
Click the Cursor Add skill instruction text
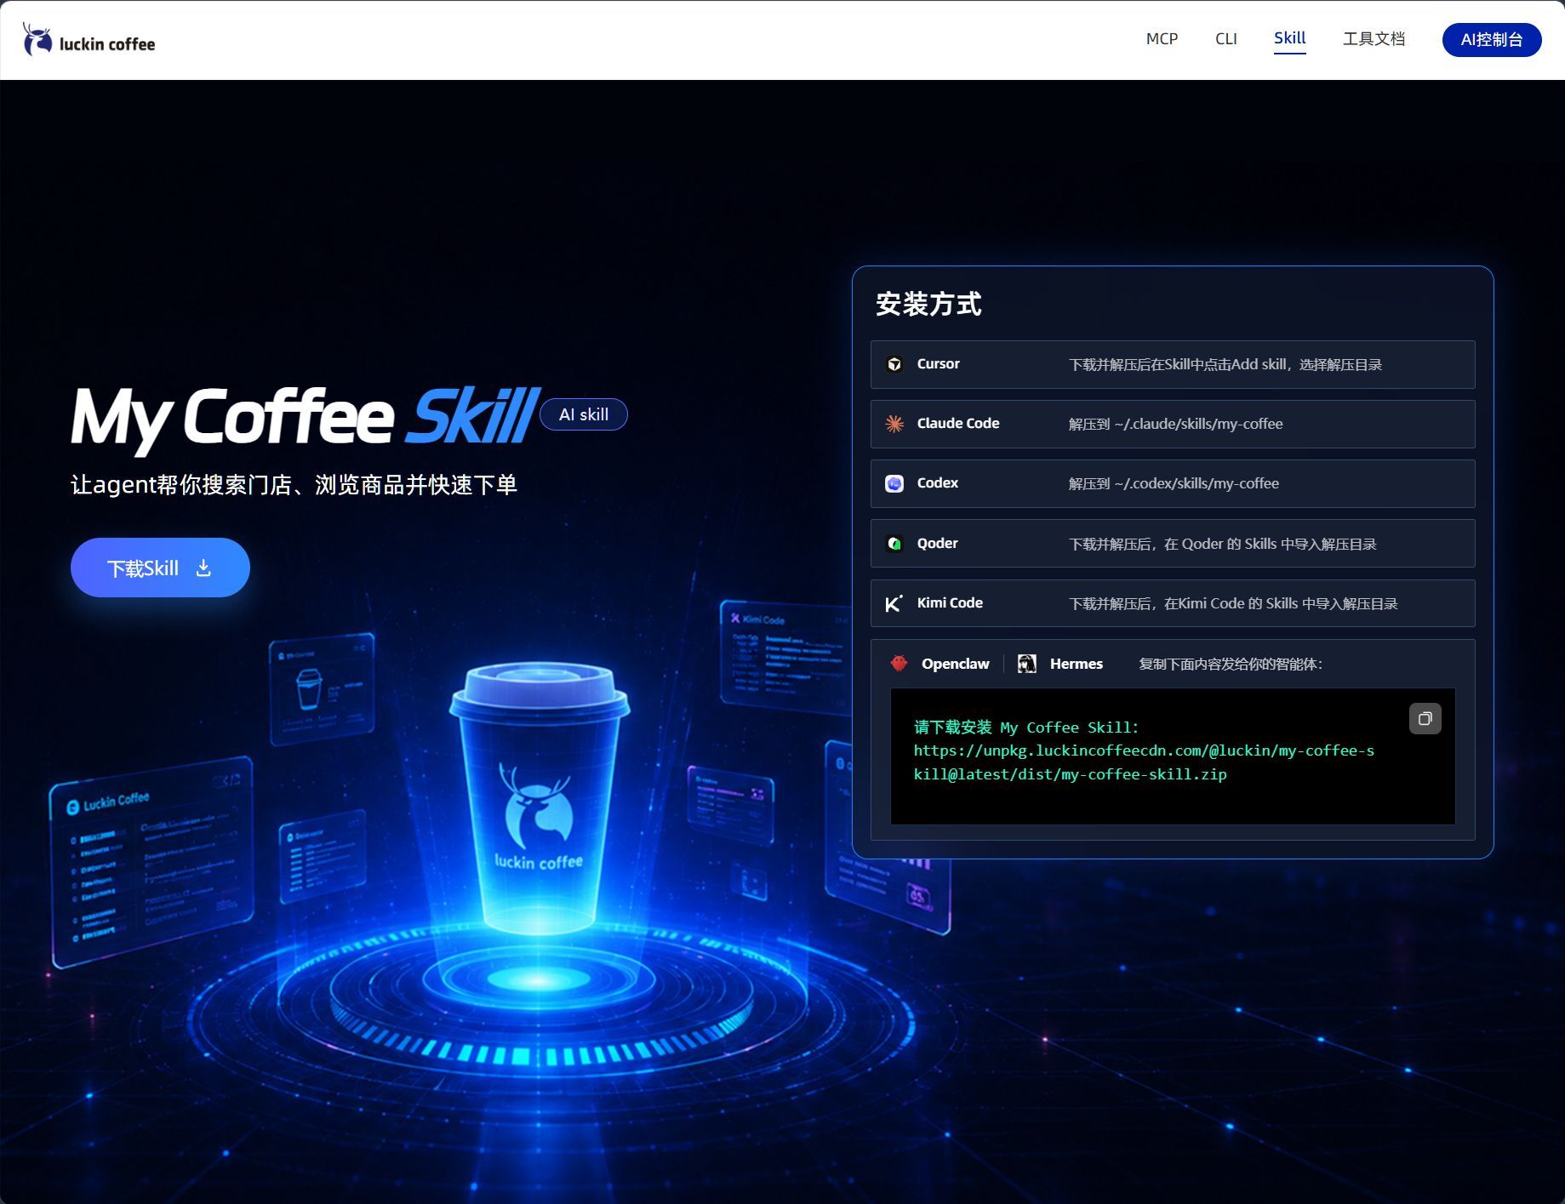(x=1225, y=364)
